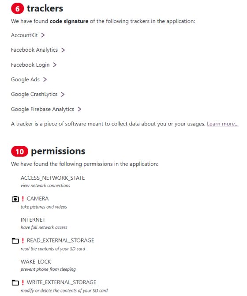Click the red exclamation mark next to READ_EXTERNAL_STORAGE
247x296 pixels.
(x=23, y=240)
